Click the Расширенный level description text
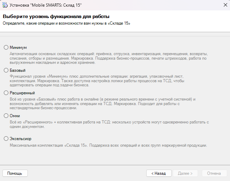Viewport: 230px width, 181px height. coord(102,103)
